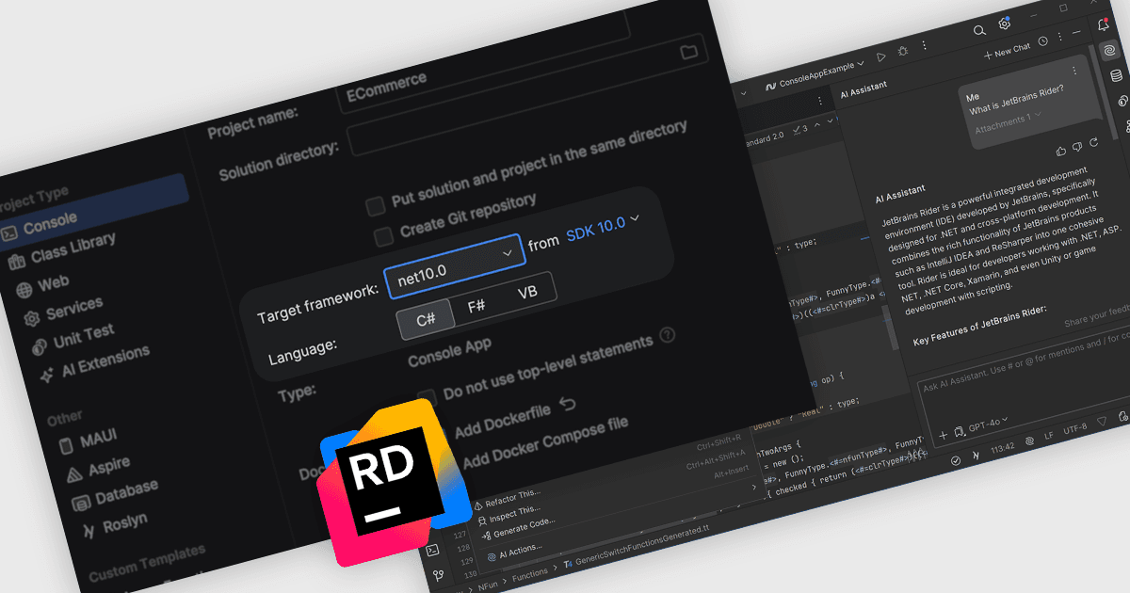Screen dimensions: 1130x593
Task: Open message options on the Me chat bubble
Action: click(1073, 72)
